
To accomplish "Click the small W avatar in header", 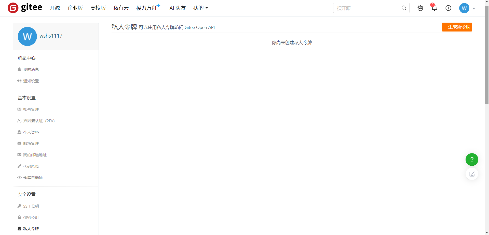I will 464,8.
